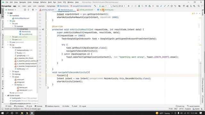
Task: Click the warnings indicator in editor corner
Action: 193,13
